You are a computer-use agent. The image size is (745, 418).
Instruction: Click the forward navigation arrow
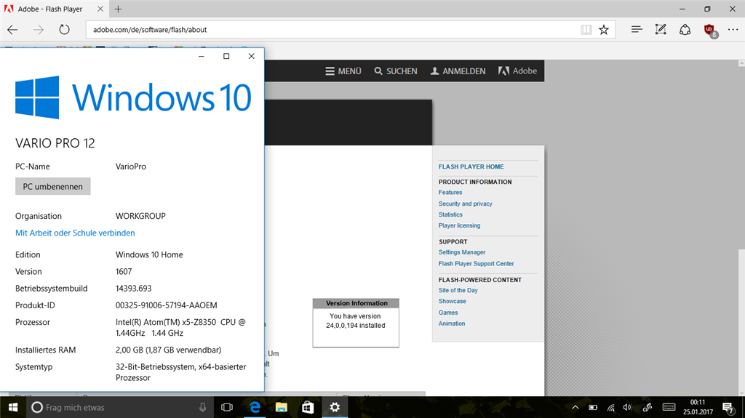39,30
